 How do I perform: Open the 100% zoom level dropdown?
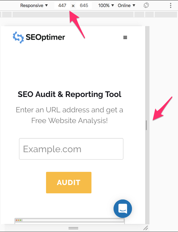pos(106,6)
